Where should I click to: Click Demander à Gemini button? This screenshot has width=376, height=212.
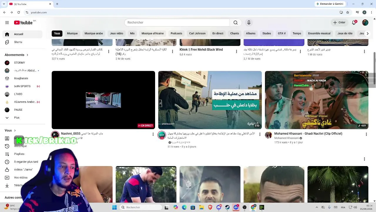[330, 4]
